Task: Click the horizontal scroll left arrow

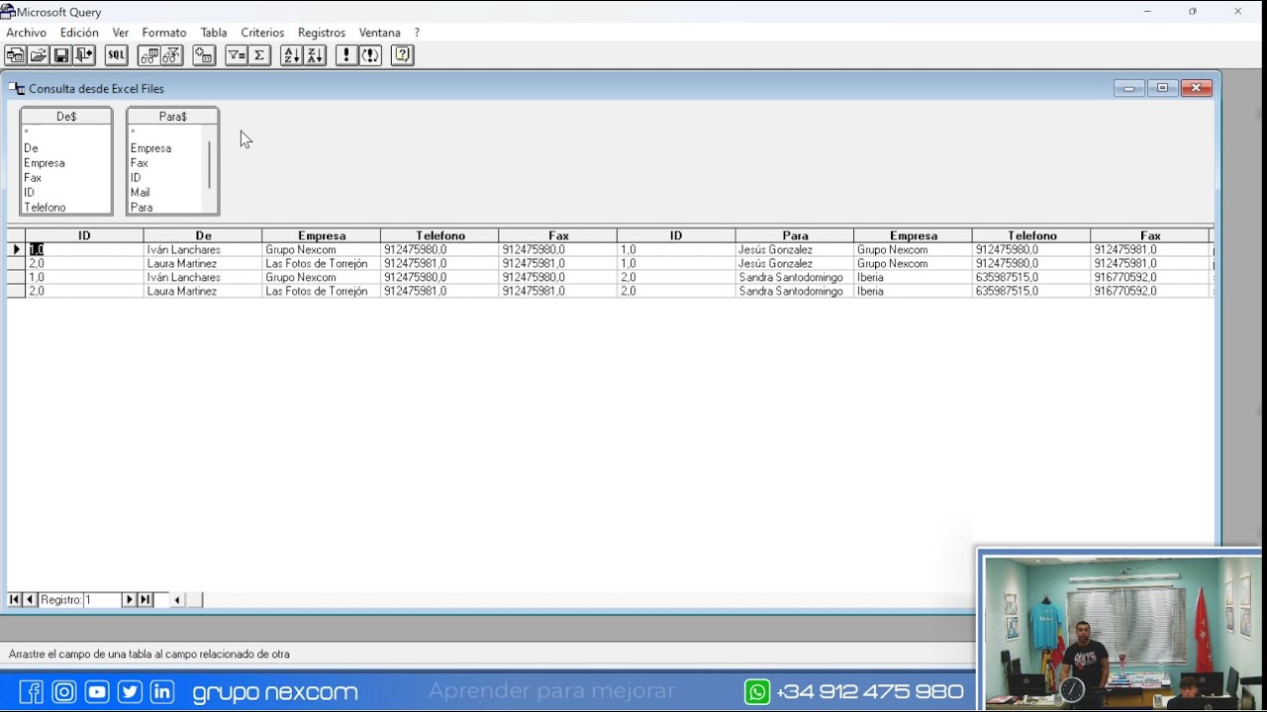Action: (177, 599)
